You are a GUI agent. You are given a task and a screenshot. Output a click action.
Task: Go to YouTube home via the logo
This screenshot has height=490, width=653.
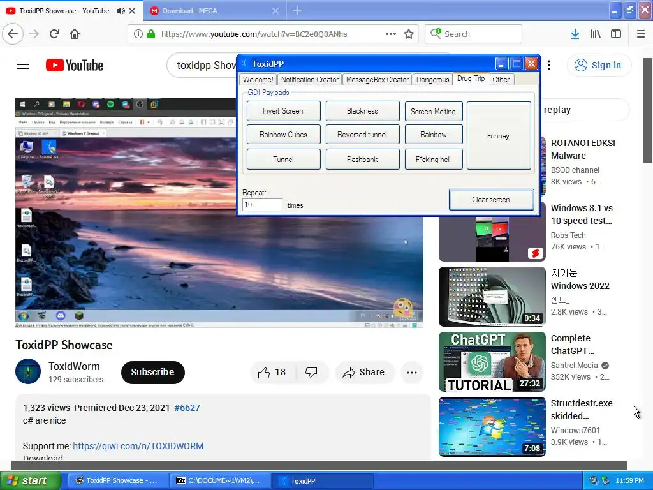click(75, 66)
